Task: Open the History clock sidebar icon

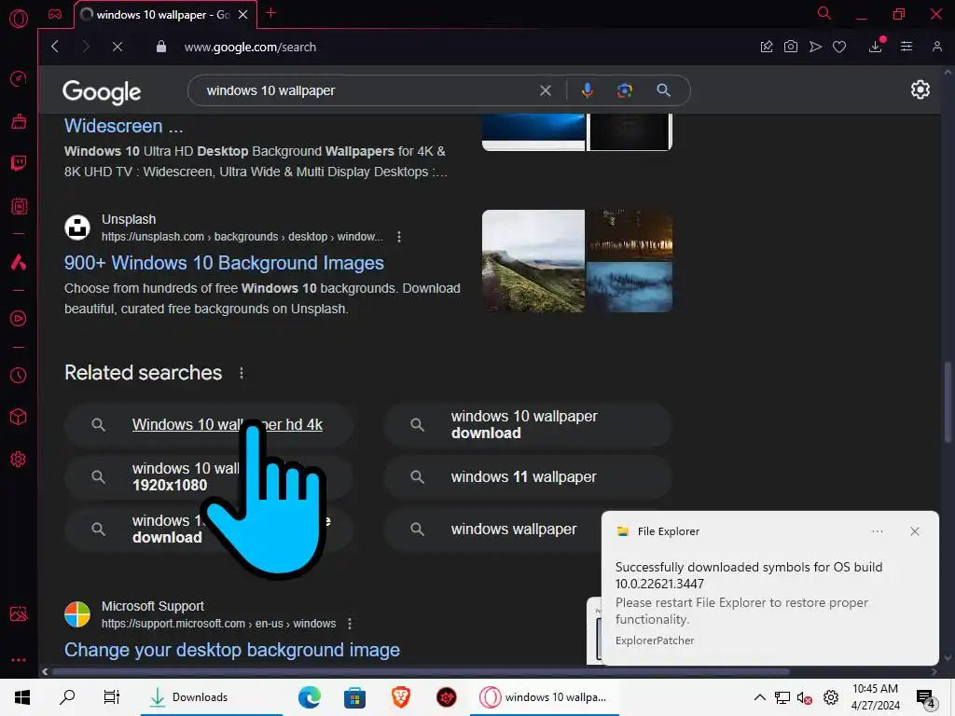Action: point(19,375)
